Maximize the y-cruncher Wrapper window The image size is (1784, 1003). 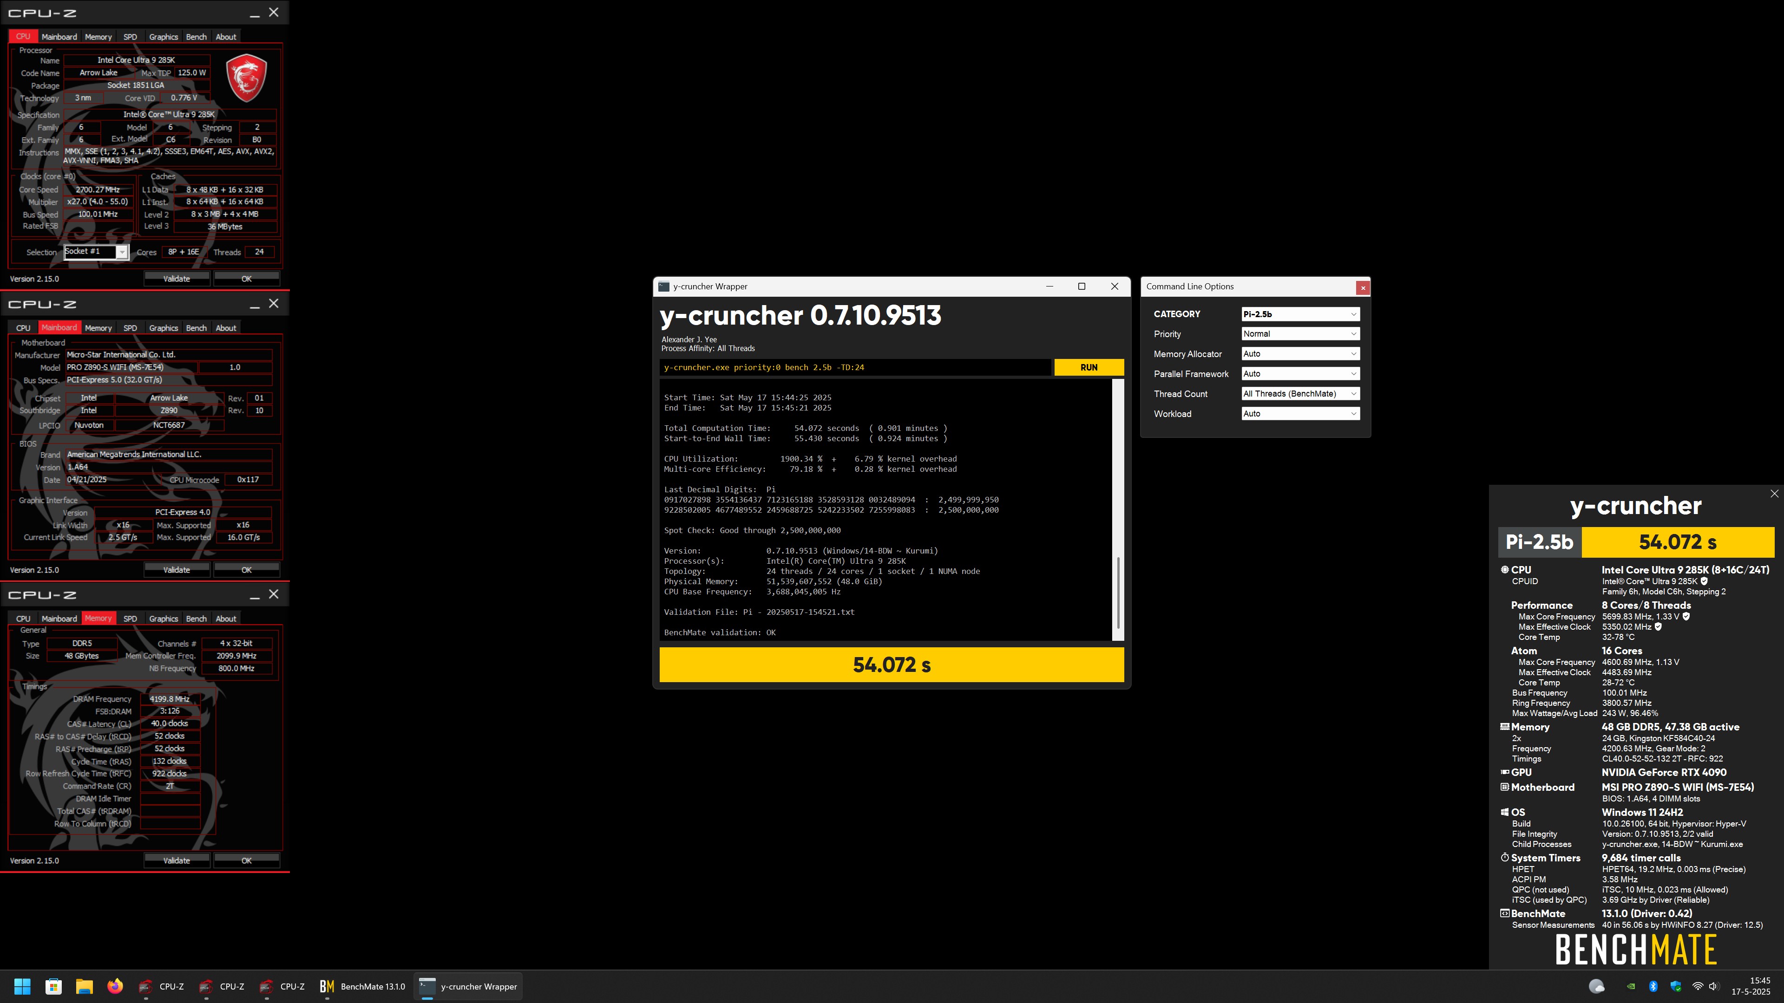[1082, 287]
